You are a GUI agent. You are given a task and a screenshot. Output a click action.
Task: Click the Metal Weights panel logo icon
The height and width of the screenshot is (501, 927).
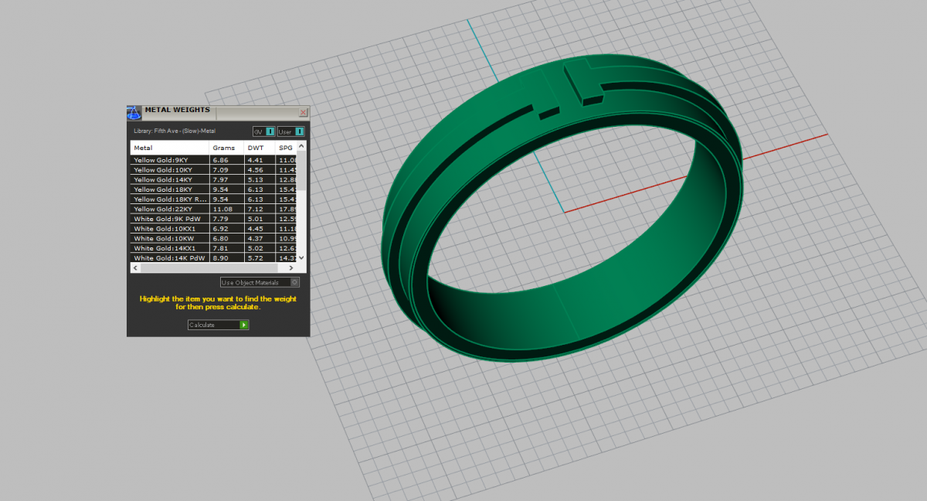134,112
